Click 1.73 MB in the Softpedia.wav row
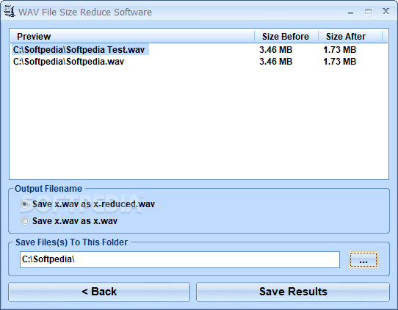This screenshot has width=398, height=310. pos(339,62)
